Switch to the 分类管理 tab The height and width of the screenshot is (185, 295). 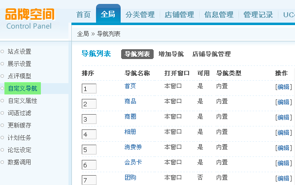(x=140, y=15)
